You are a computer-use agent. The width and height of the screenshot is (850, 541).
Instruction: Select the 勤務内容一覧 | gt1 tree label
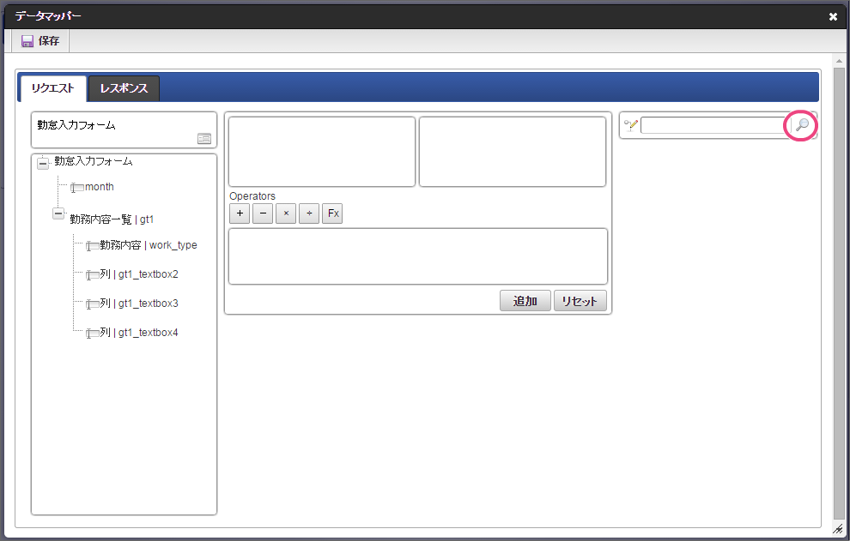click(x=112, y=219)
